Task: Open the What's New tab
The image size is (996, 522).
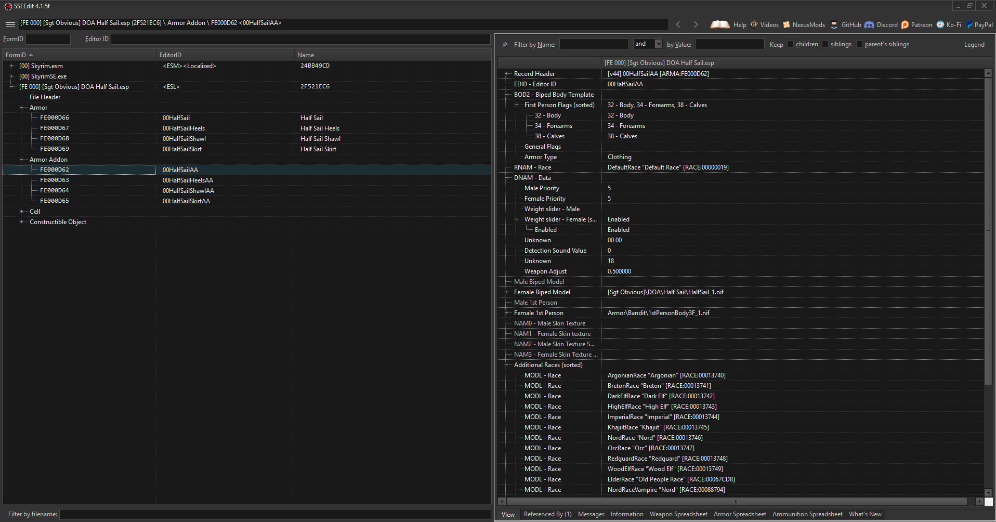Action: pyautogui.click(x=865, y=514)
